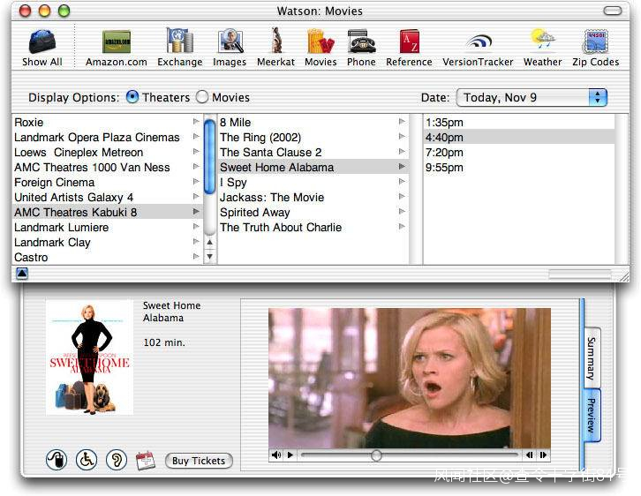641x496 pixels.
Task: Open the Exchange currency tool
Action: pyautogui.click(x=180, y=48)
